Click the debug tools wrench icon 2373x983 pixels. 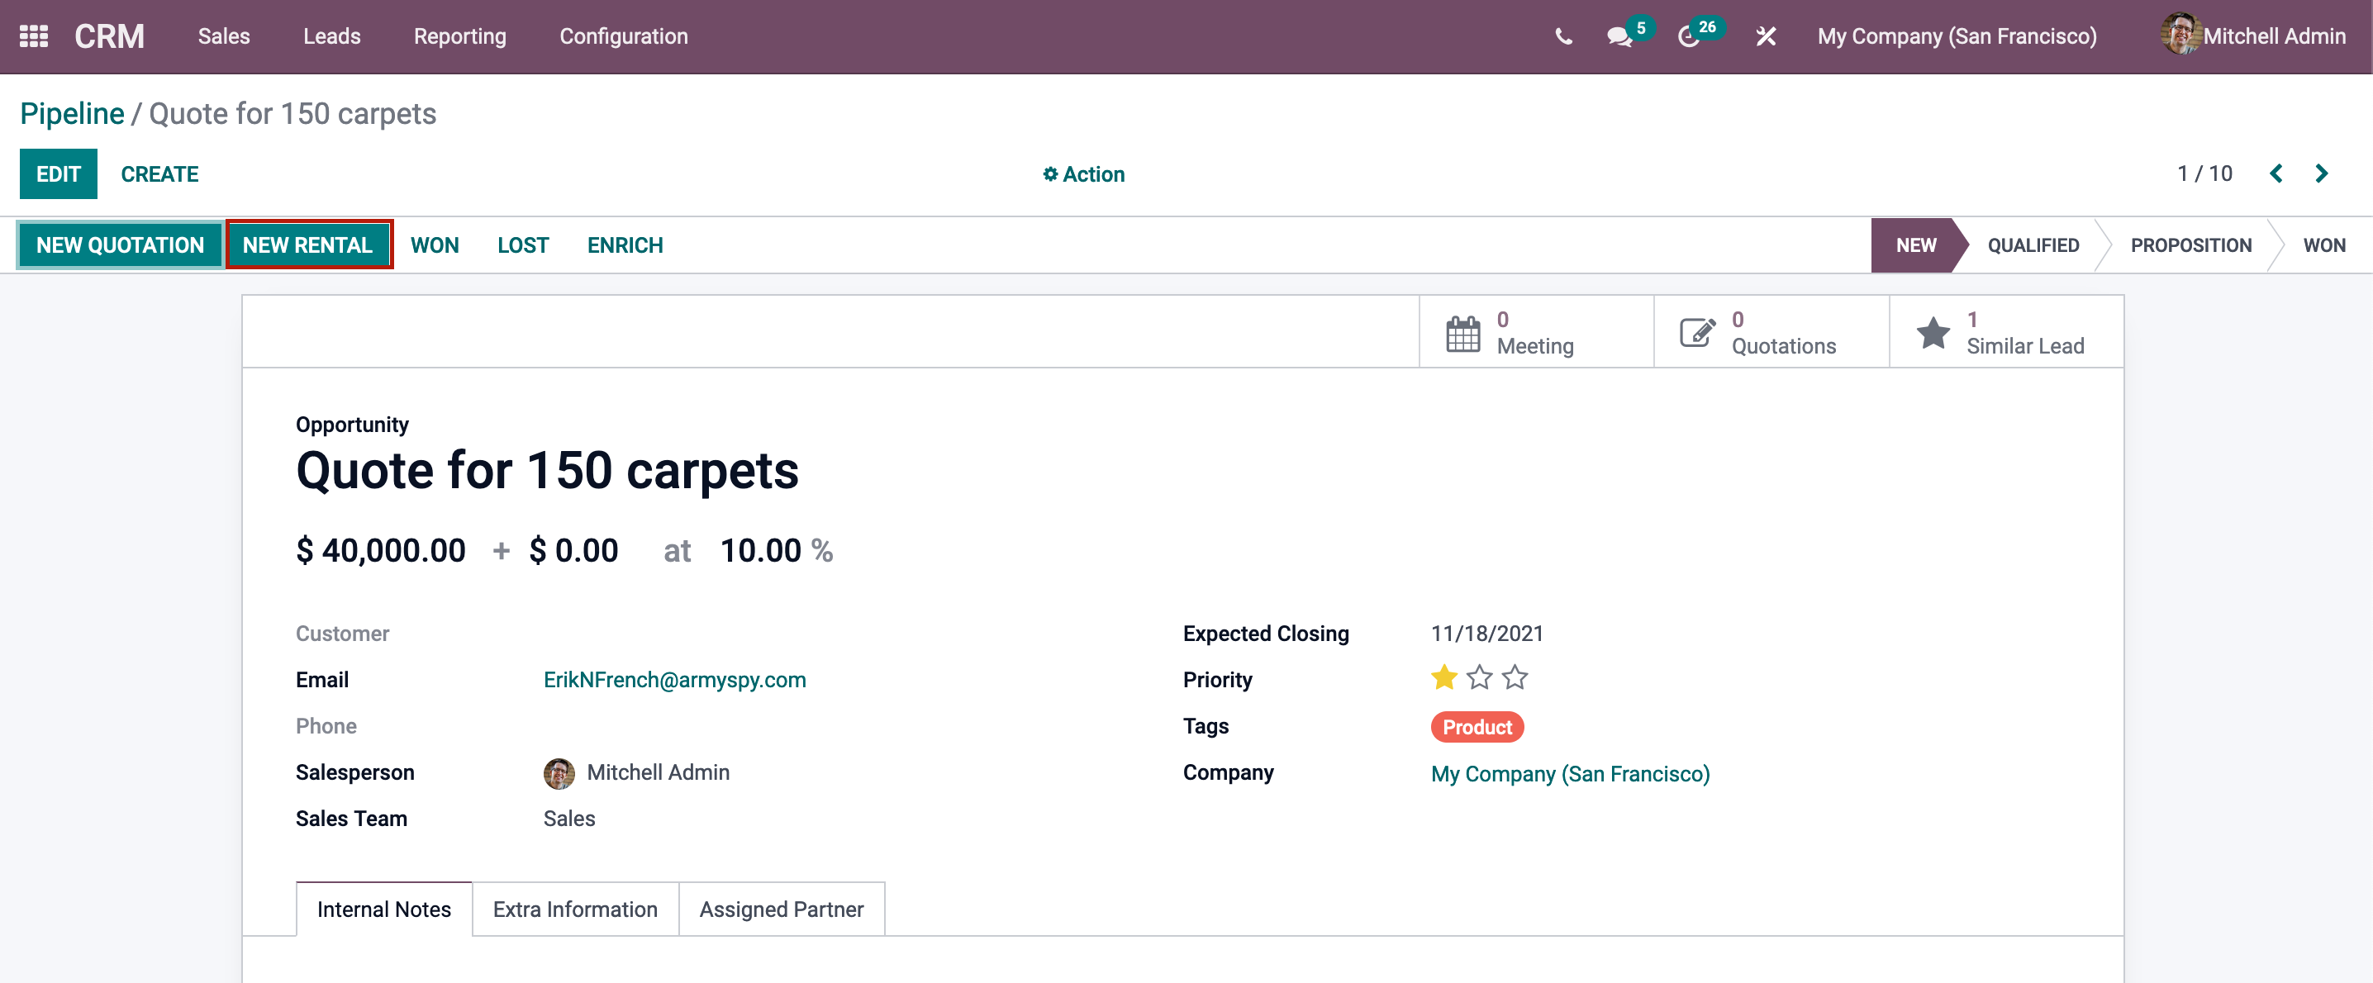(1765, 37)
